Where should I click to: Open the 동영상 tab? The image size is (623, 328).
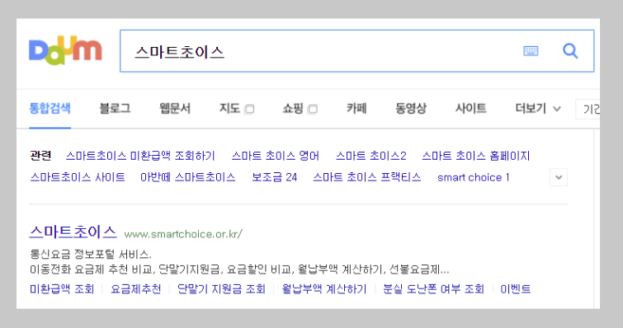(411, 108)
